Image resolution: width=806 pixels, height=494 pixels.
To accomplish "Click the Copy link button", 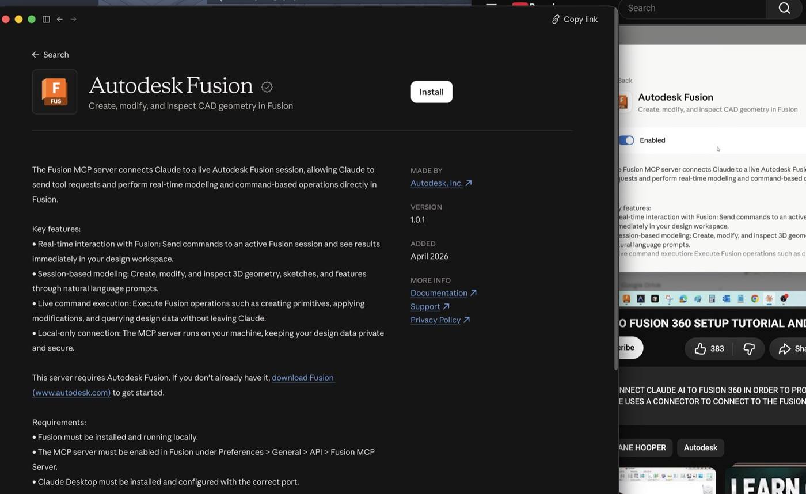I will [x=575, y=19].
